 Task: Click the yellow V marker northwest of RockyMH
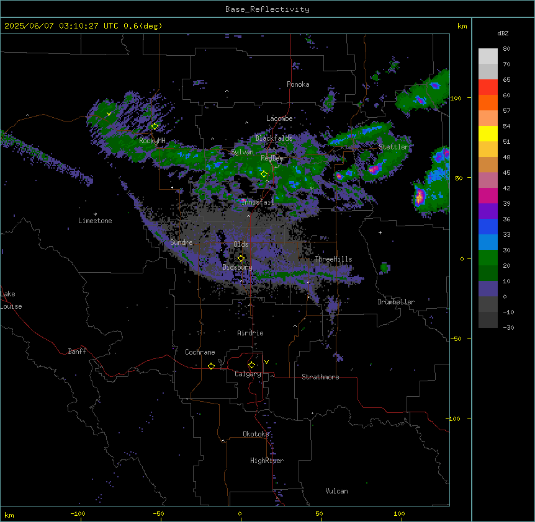click(109, 114)
